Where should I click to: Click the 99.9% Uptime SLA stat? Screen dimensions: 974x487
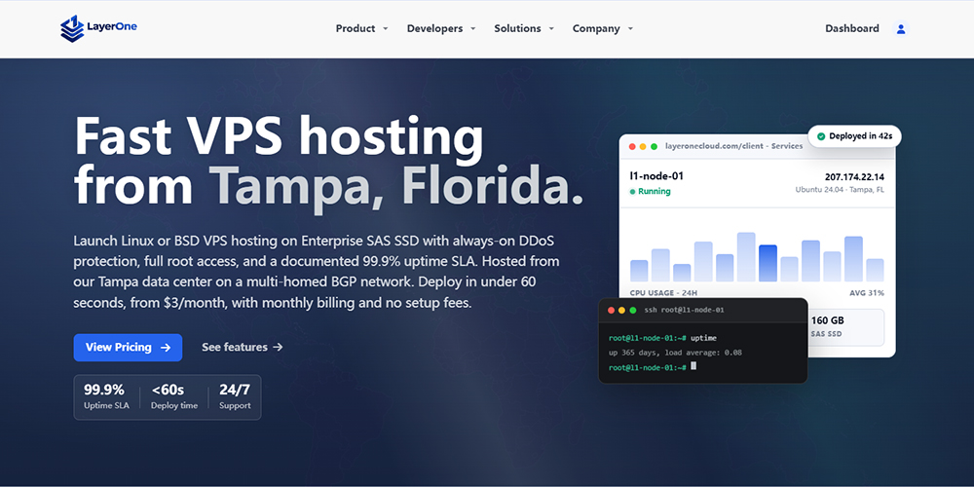[107, 397]
